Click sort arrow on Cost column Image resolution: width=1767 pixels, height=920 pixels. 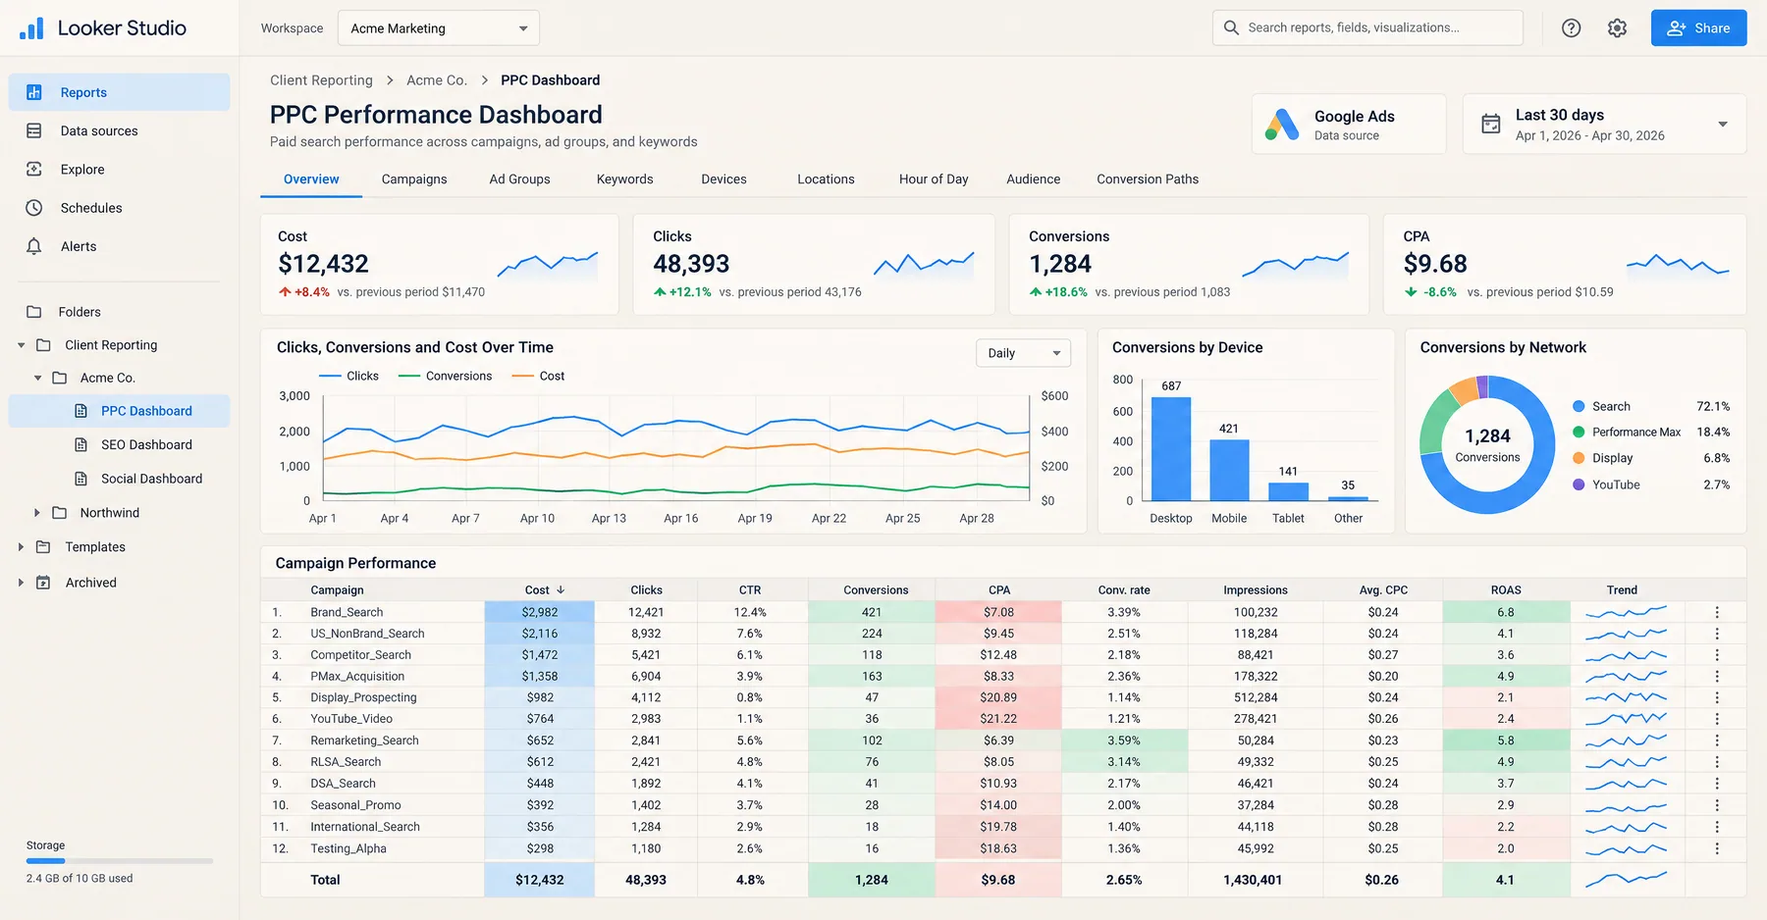pos(561,589)
